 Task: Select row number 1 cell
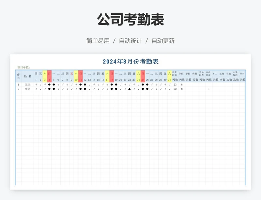click(x=19, y=85)
